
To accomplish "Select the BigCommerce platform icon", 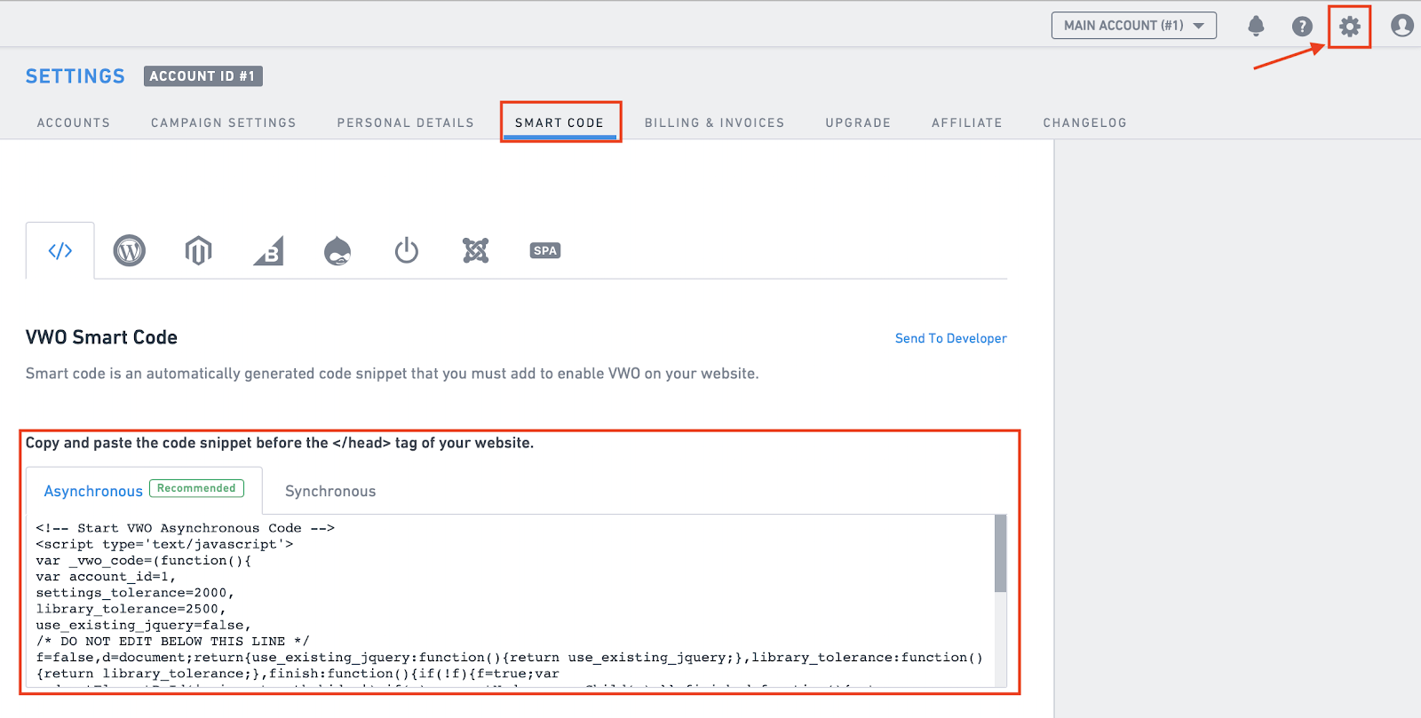I will pyautogui.click(x=268, y=251).
